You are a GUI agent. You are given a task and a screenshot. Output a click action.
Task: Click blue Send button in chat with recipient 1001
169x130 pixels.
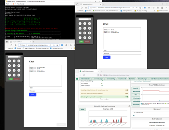[107, 57]
